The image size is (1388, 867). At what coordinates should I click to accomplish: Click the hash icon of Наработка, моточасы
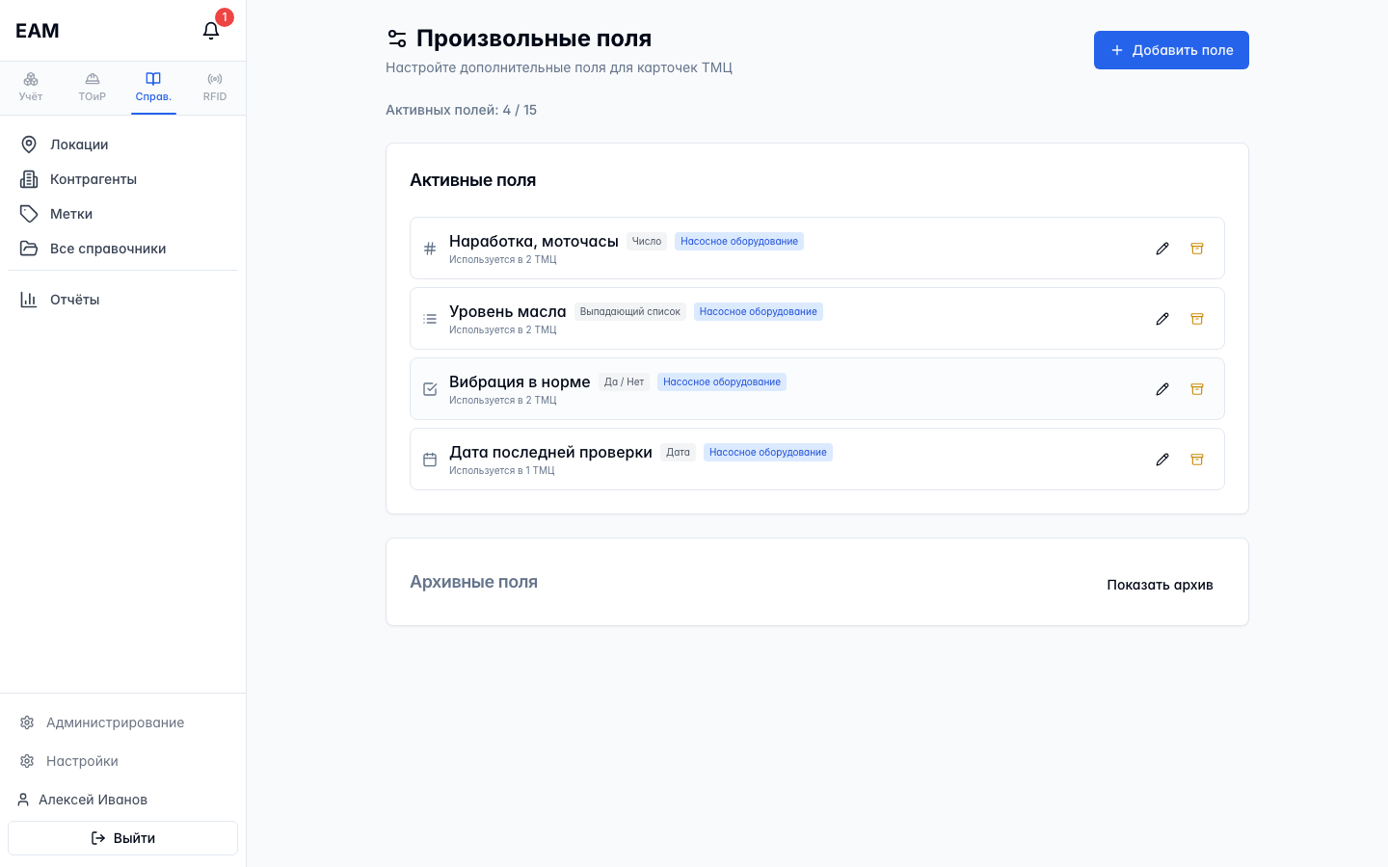430,249
